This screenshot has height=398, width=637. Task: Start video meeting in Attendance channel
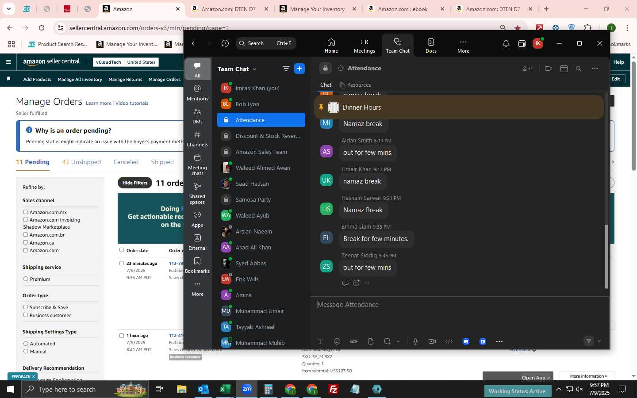[549, 69]
